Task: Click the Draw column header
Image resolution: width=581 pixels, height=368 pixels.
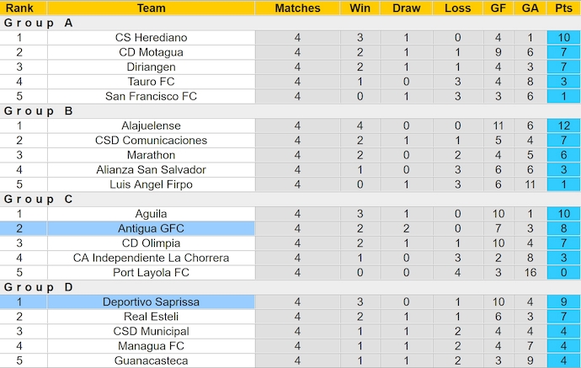Action: pyautogui.click(x=406, y=8)
